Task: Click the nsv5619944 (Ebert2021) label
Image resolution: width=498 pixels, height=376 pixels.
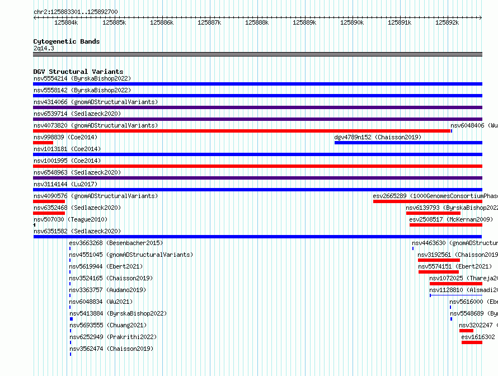Action: (106, 266)
